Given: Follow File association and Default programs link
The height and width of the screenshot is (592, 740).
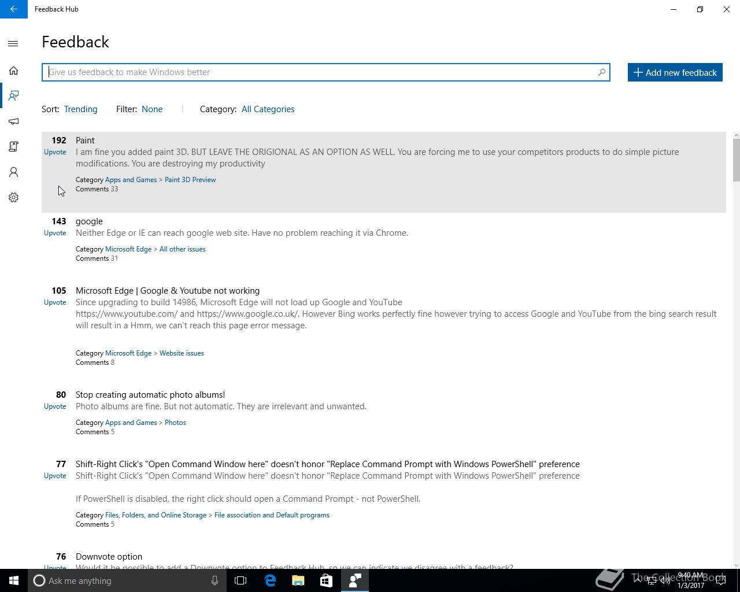Looking at the screenshot, I should (272, 515).
